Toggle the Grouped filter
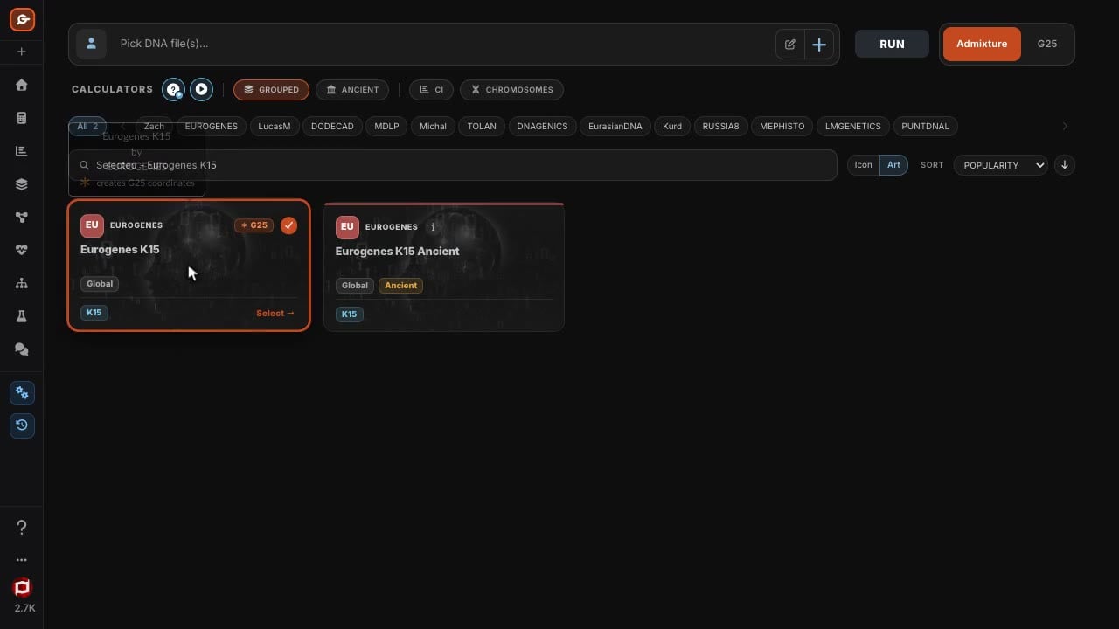The width and height of the screenshot is (1119, 629). point(271,89)
